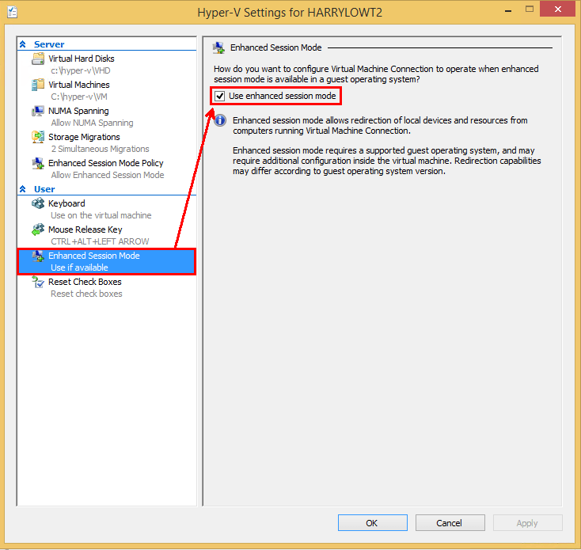Maximize the Hyper-V Settings window
Viewport: 581px width, 550px height.
[530, 9]
